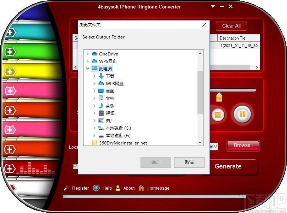Select the 本地磁盘 (C:) drive icon
Screen dimensions: 287x213
[x=101, y=128]
